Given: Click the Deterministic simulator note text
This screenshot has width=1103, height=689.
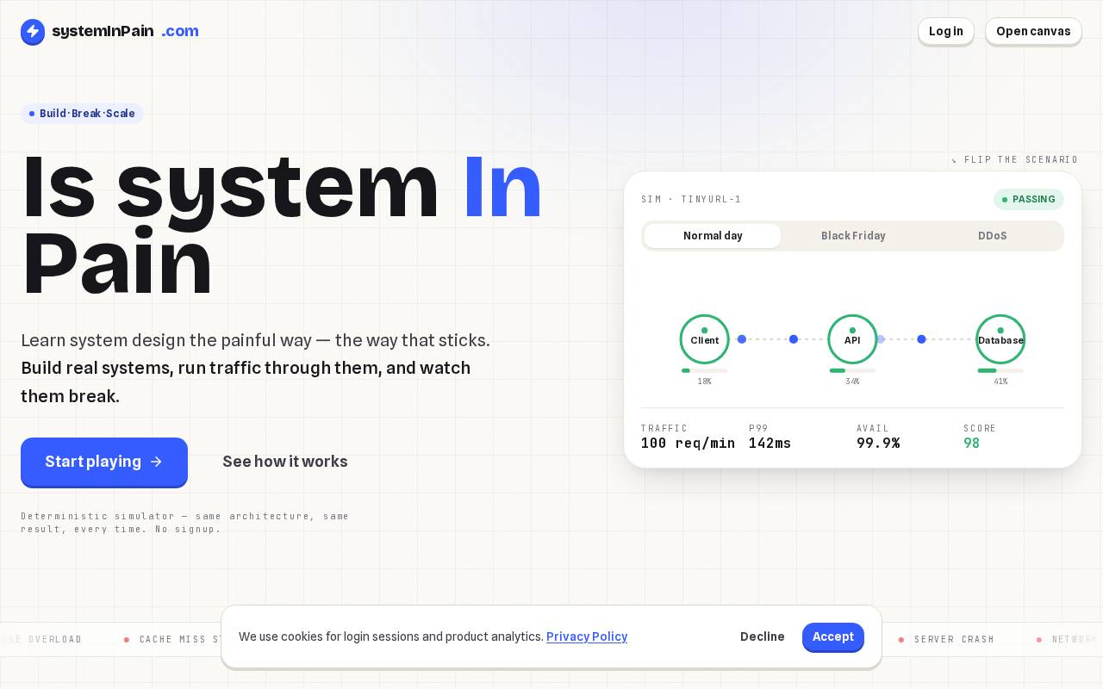Looking at the screenshot, I should [185, 523].
